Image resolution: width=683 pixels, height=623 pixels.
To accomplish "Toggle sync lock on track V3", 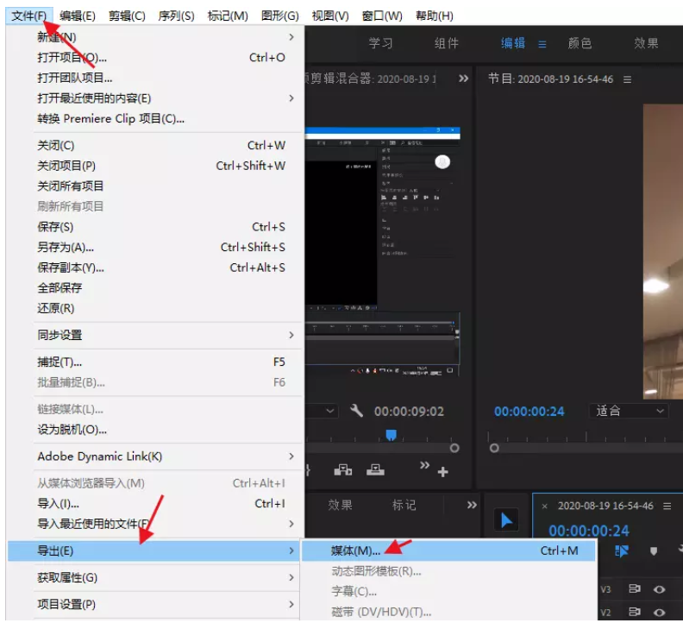I will [635, 589].
